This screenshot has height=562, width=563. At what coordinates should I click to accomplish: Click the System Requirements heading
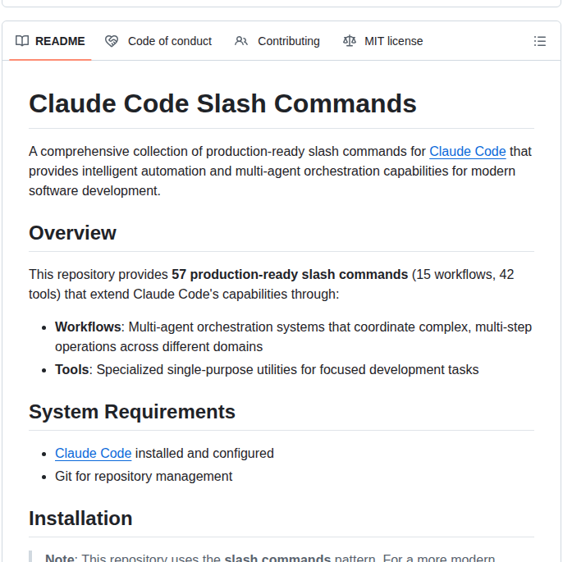pyautogui.click(x=132, y=412)
